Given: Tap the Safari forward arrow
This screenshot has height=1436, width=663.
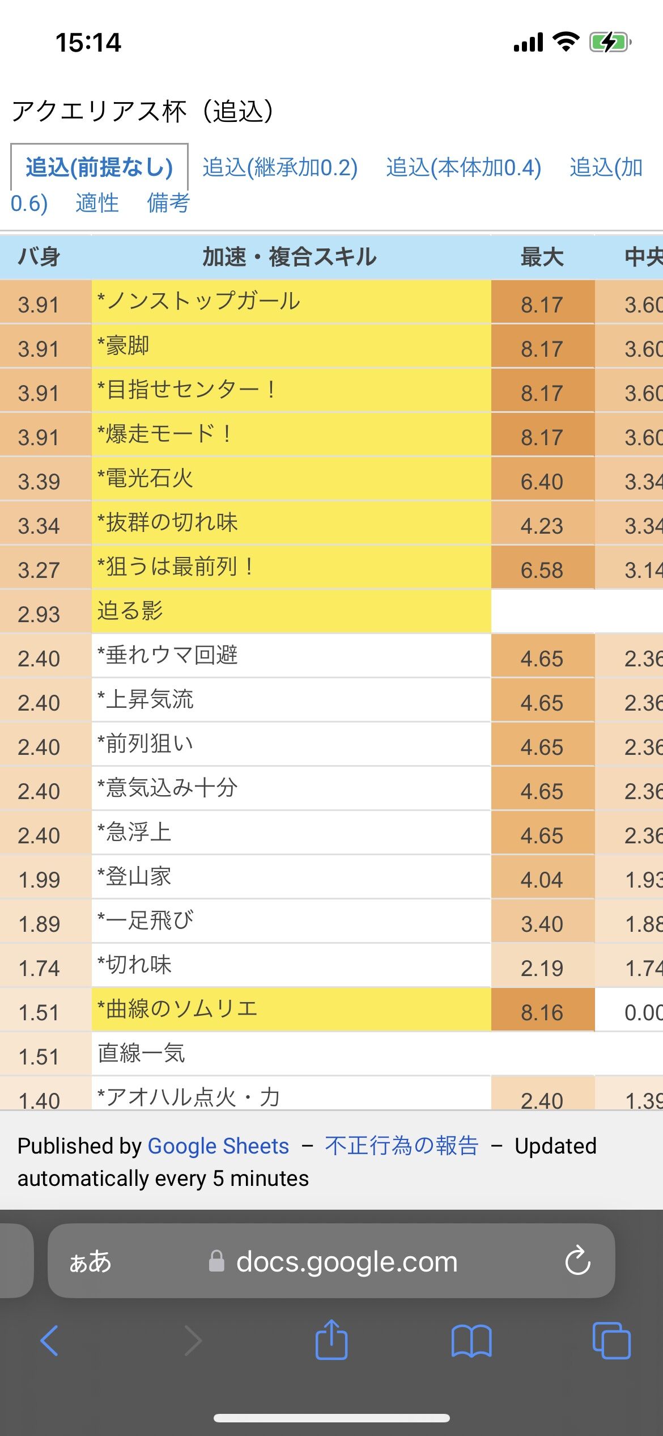Looking at the screenshot, I should pos(193,1340).
